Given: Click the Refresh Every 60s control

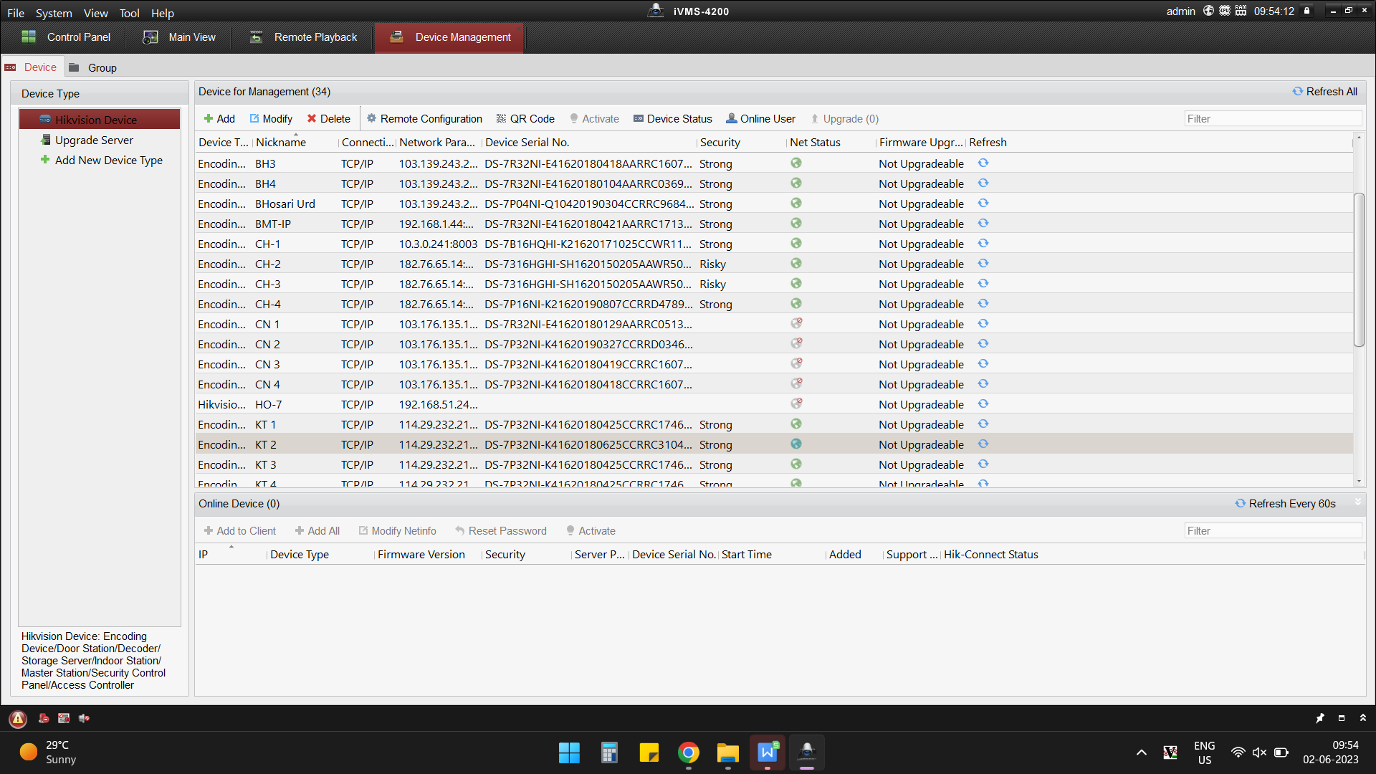Looking at the screenshot, I should (x=1286, y=504).
